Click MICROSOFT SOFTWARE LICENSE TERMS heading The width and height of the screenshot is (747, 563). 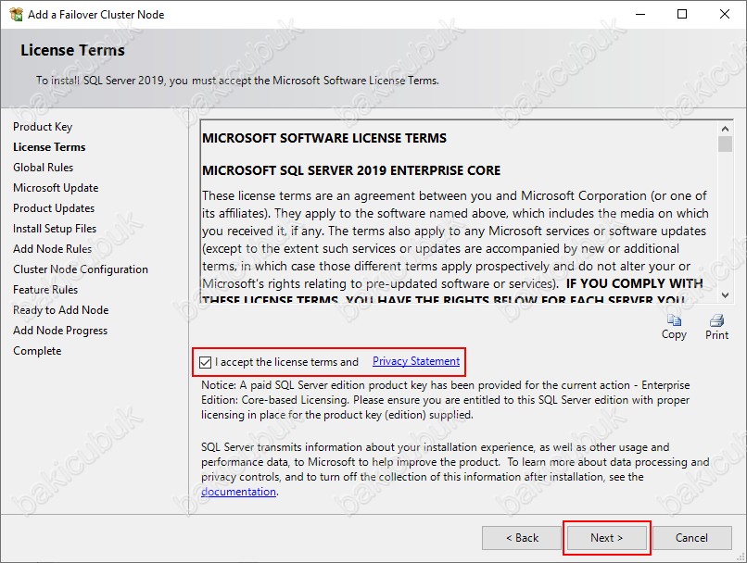coord(324,138)
